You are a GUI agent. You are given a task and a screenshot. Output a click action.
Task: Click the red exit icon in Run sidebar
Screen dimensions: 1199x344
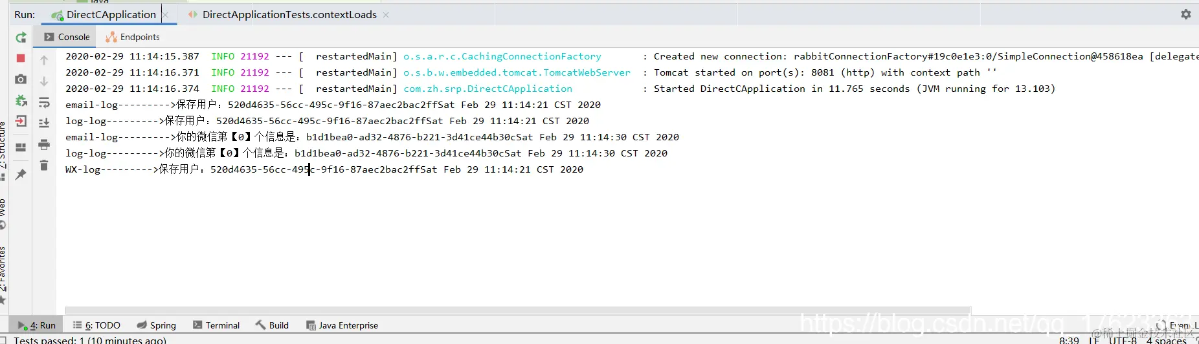tap(21, 121)
